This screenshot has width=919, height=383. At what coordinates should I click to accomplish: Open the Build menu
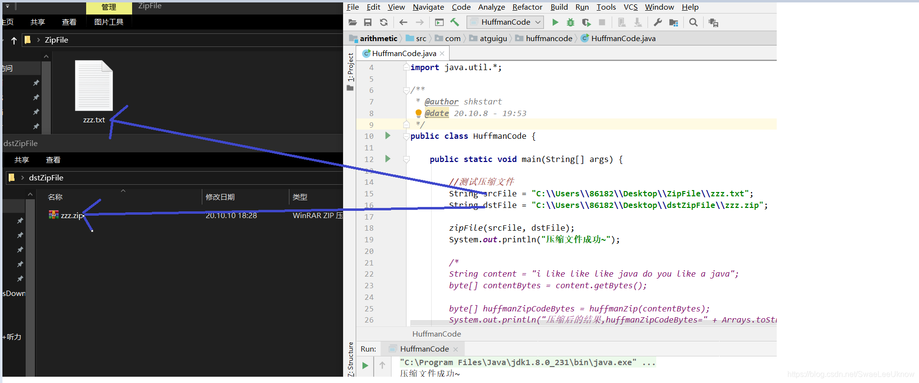coord(559,7)
